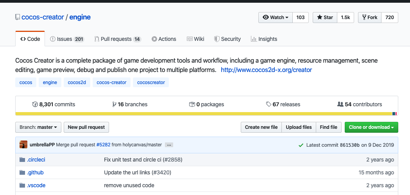Click the contributors people icon

click(340, 104)
